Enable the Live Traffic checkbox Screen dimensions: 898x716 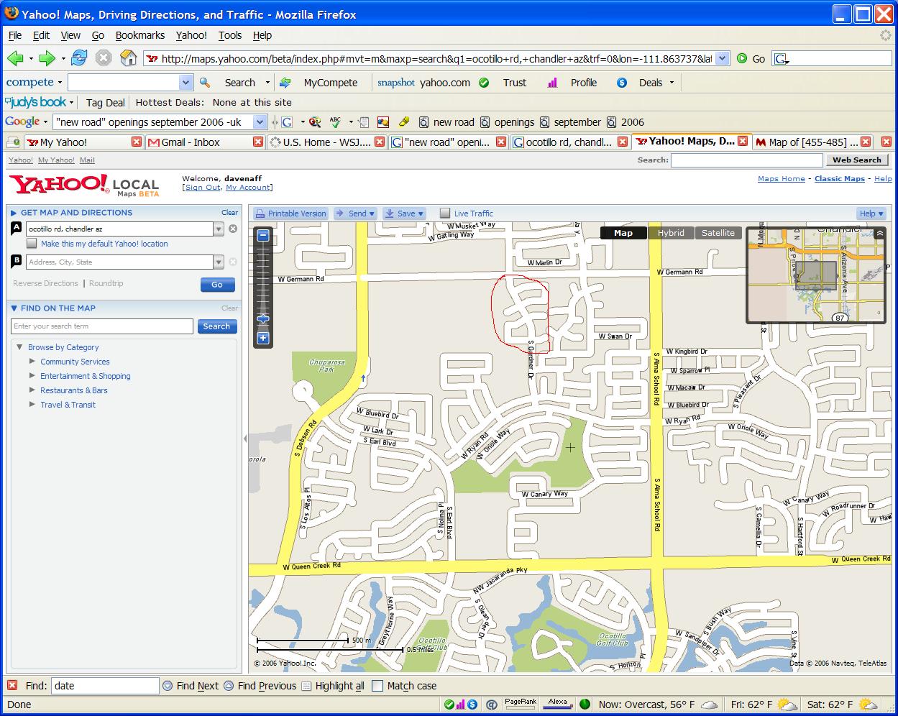point(445,214)
